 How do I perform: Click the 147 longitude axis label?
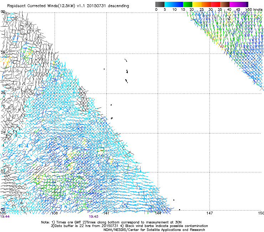tap(209, 213)
